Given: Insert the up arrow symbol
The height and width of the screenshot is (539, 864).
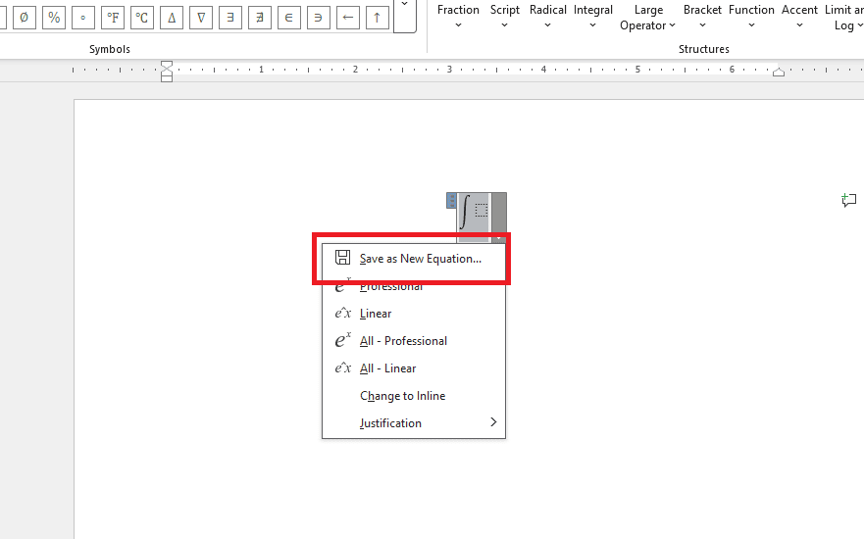Looking at the screenshot, I should (x=377, y=17).
